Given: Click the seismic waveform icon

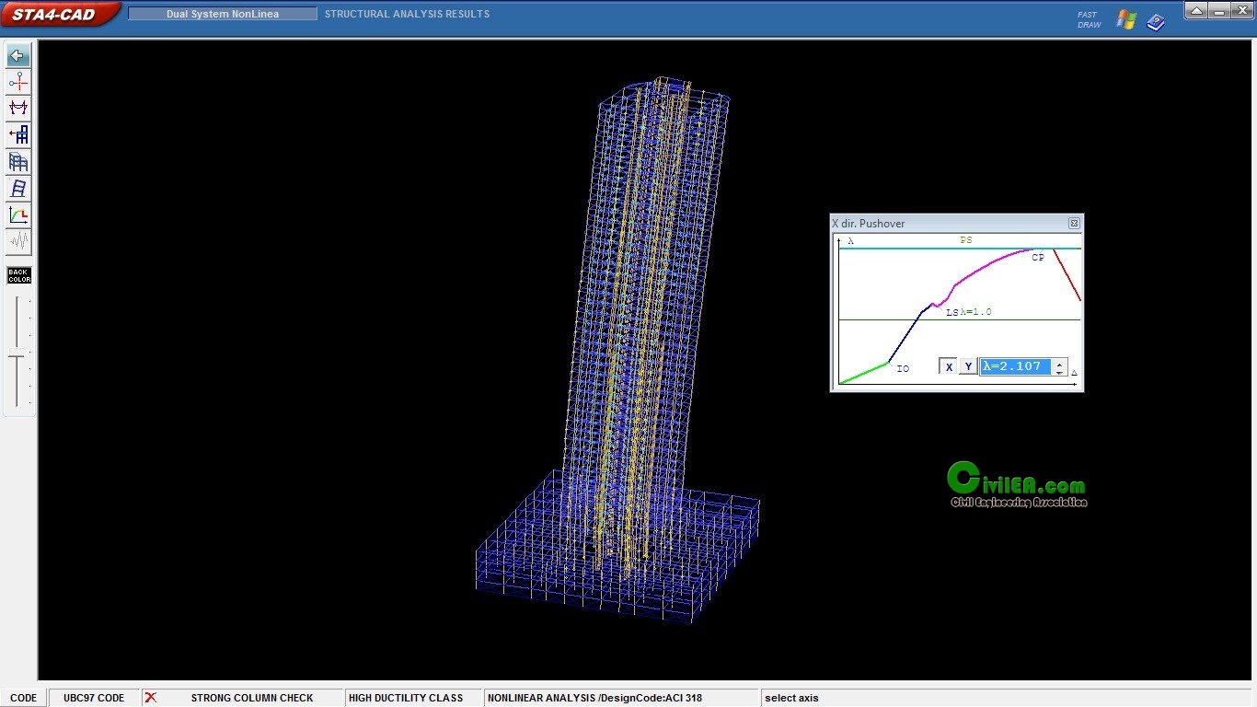Looking at the screenshot, I should 18,242.
